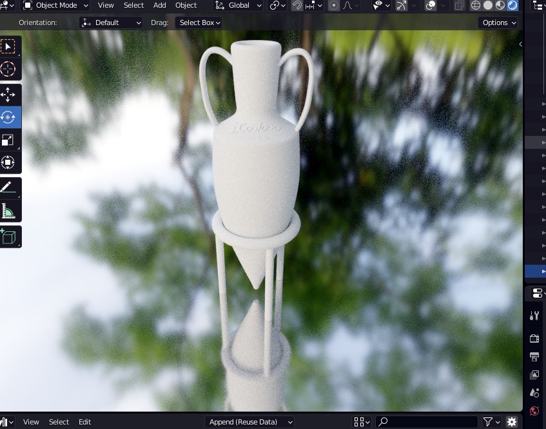
Task: Switch to rendered viewport shading
Action: (512, 6)
